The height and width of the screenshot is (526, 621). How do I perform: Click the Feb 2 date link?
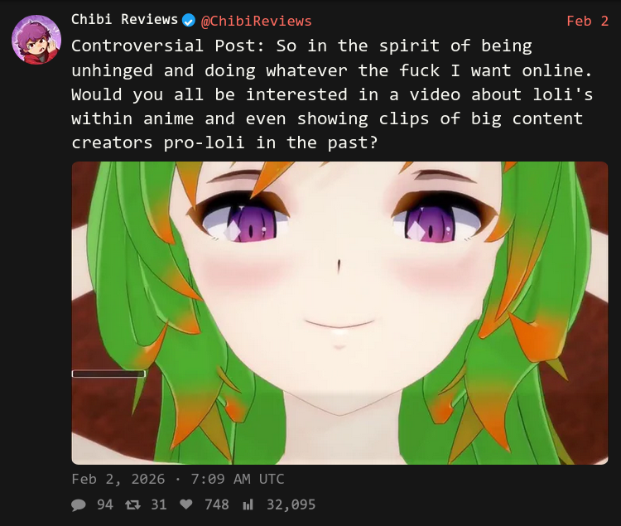(x=587, y=21)
